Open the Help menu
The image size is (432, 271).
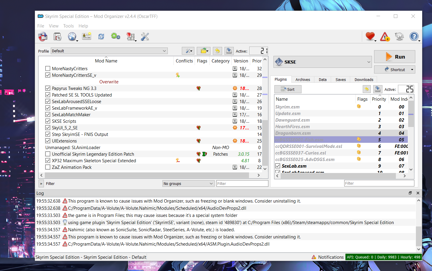point(83,26)
